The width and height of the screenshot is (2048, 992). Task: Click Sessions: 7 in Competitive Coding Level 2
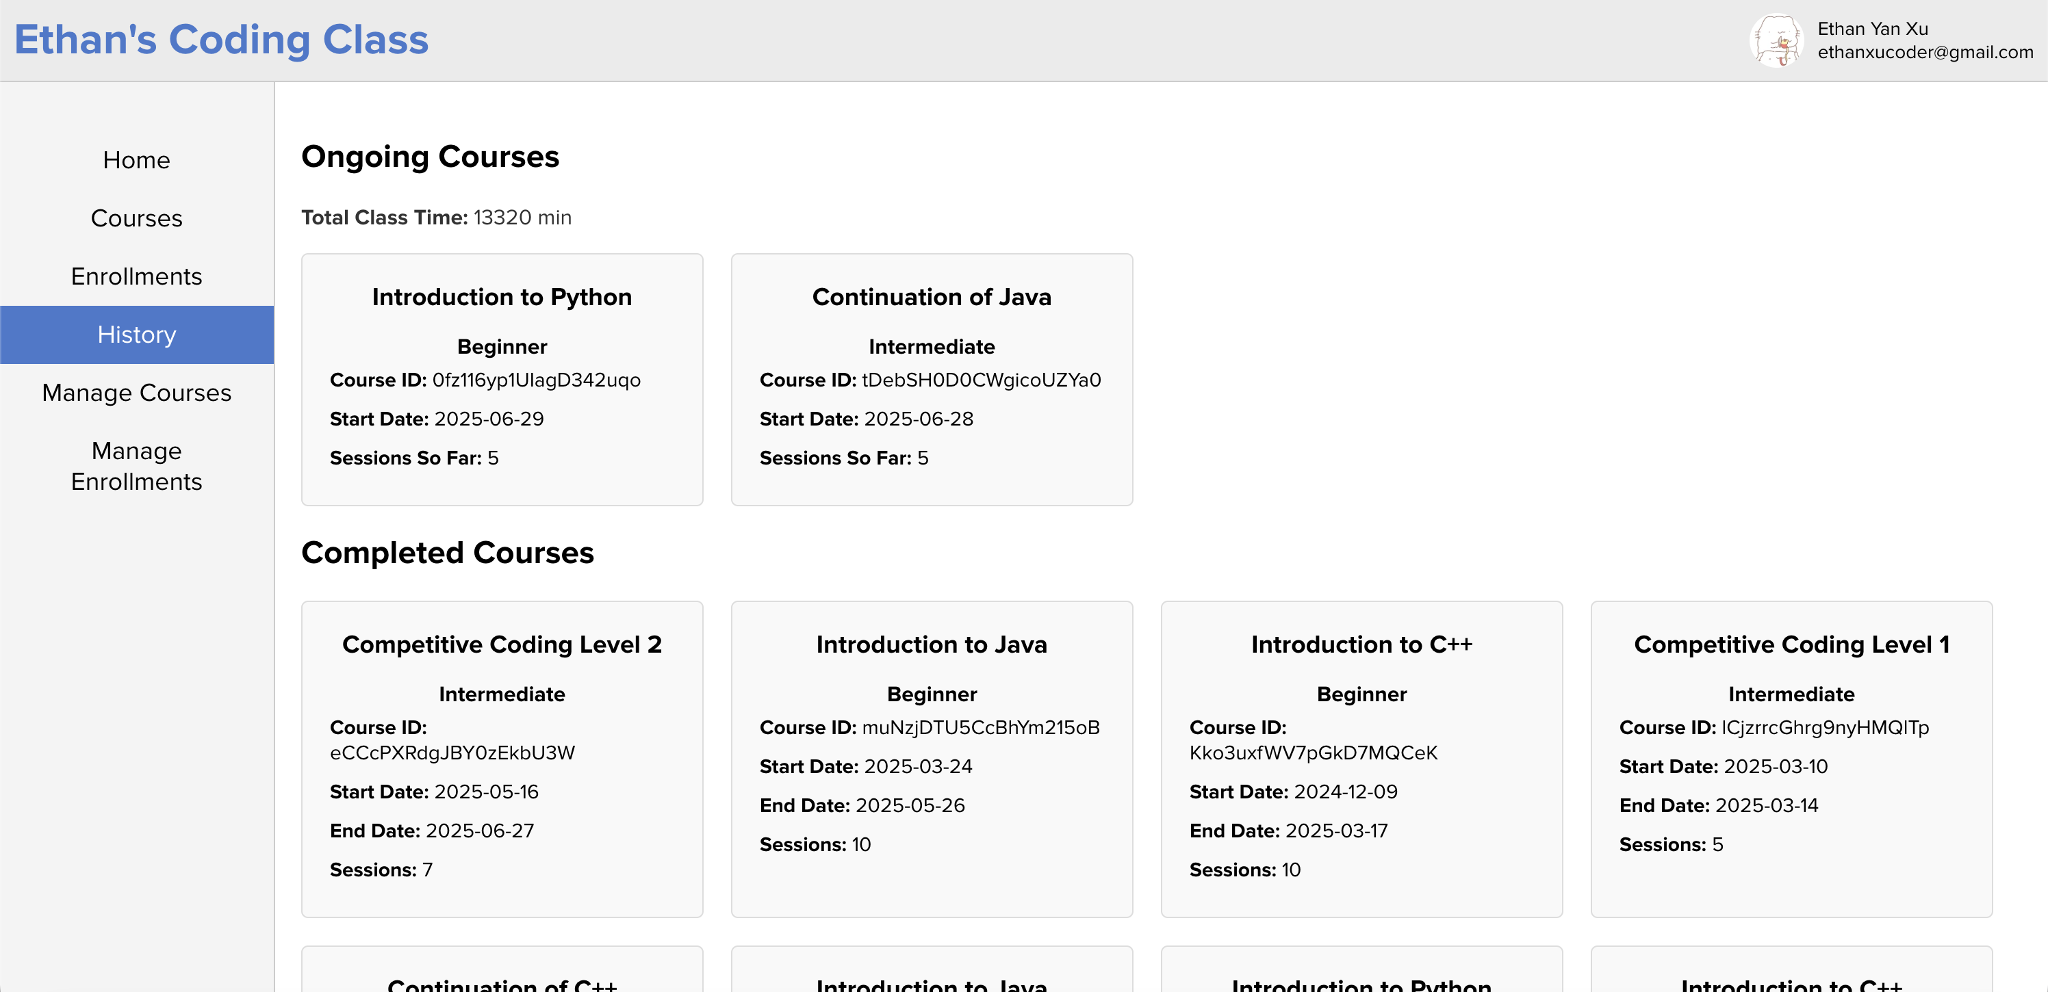382,870
